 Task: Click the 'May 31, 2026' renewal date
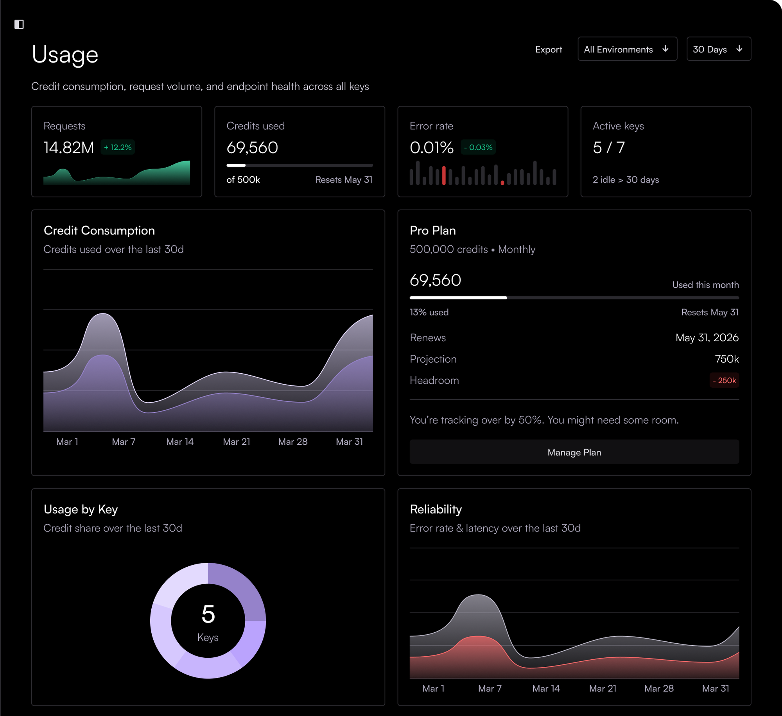point(707,338)
